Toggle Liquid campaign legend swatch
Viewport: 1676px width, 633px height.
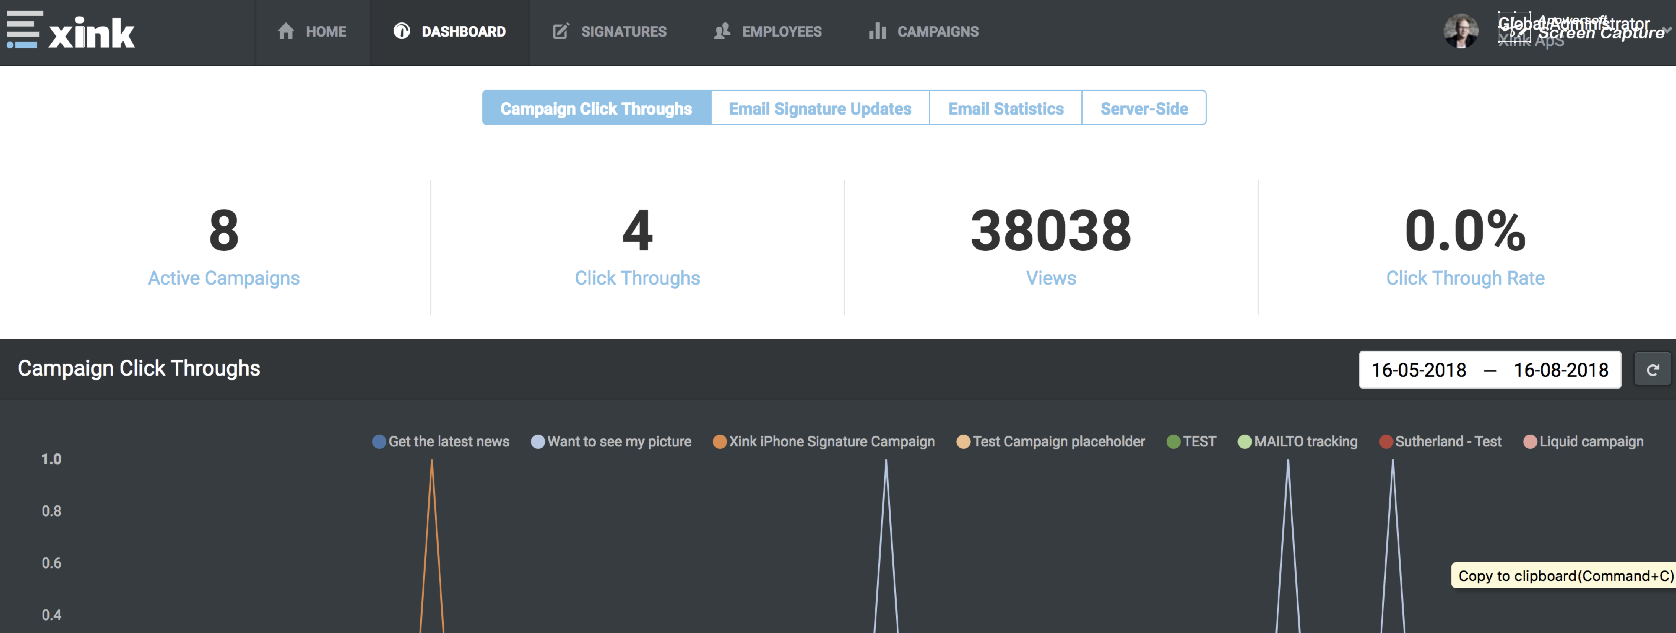[1530, 442]
